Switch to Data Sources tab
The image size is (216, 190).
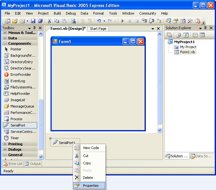tap(201, 156)
